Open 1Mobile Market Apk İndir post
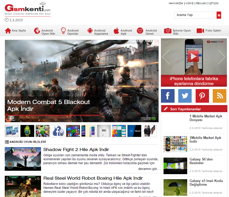This screenshot has width=229, height=197. click(x=205, y=140)
